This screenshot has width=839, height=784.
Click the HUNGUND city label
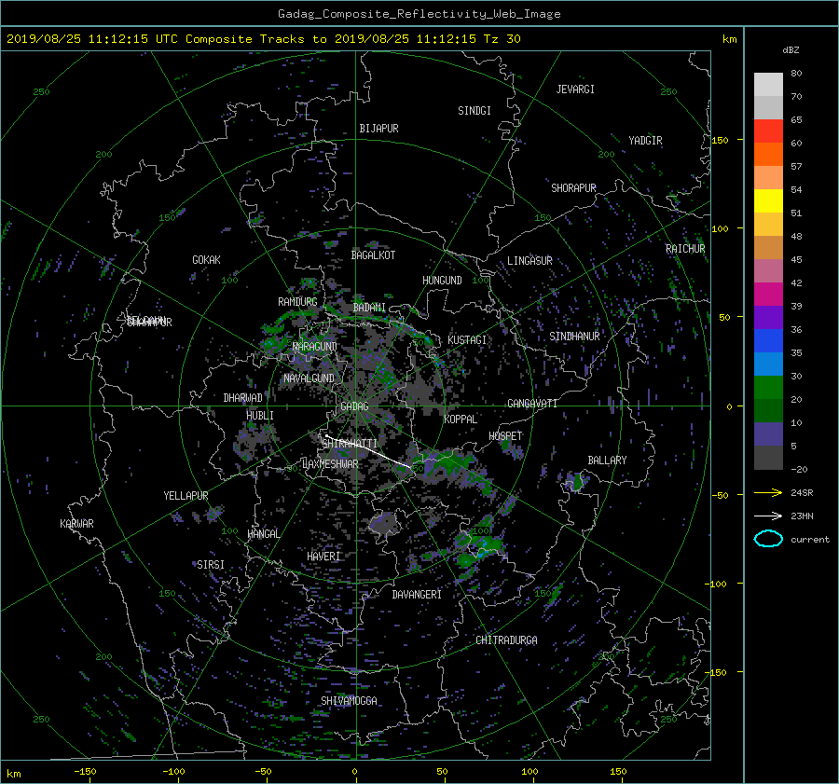tap(442, 281)
